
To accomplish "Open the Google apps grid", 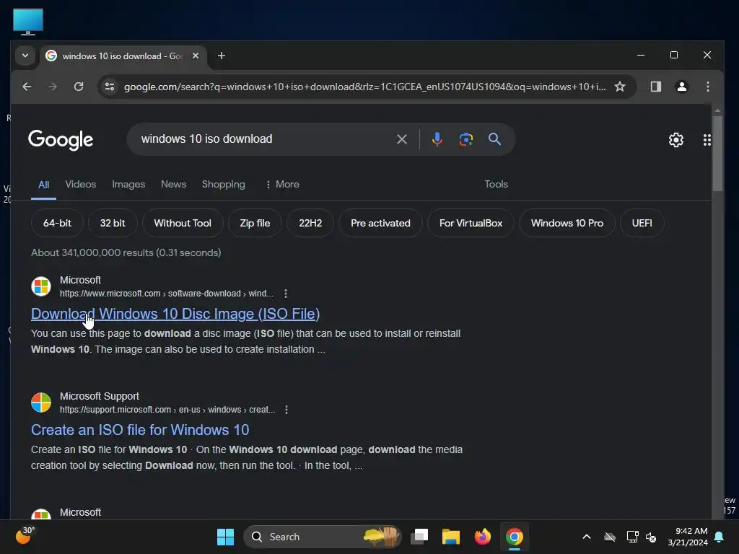I will pos(707,140).
